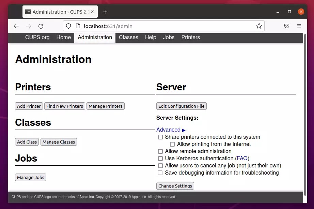Switch to the Printers page

point(190,38)
